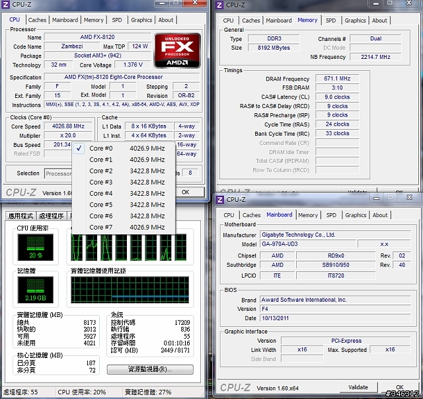This screenshot has height=399, width=423.
Task: Open the Mainboard tab in the CPU window
Action: [65, 20]
